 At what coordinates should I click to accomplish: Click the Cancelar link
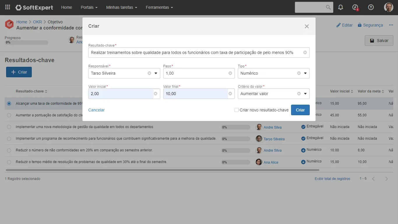point(96,110)
